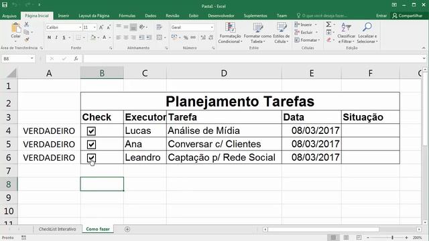This screenshot has height=241, width=429.
Task: Add a new sheet with plus icon
Action: (127, 229)
